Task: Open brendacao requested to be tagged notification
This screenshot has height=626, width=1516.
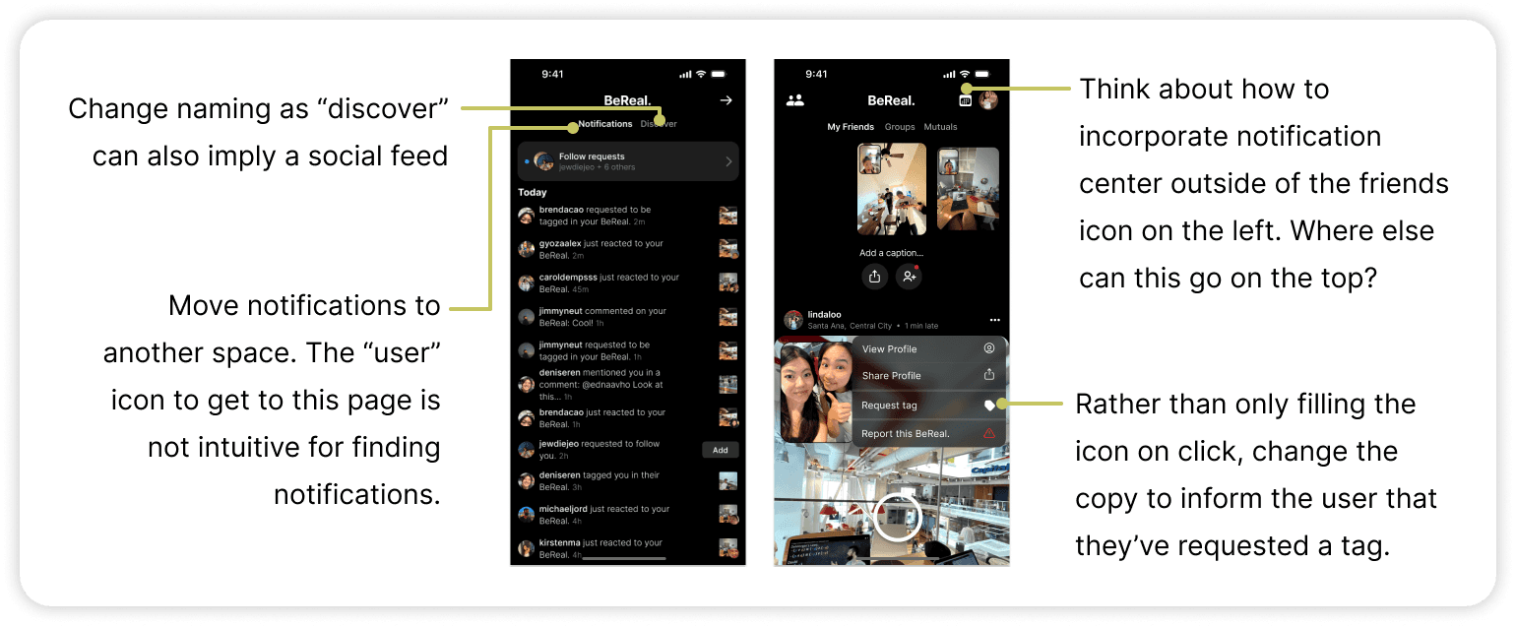Action: [595, 216]
